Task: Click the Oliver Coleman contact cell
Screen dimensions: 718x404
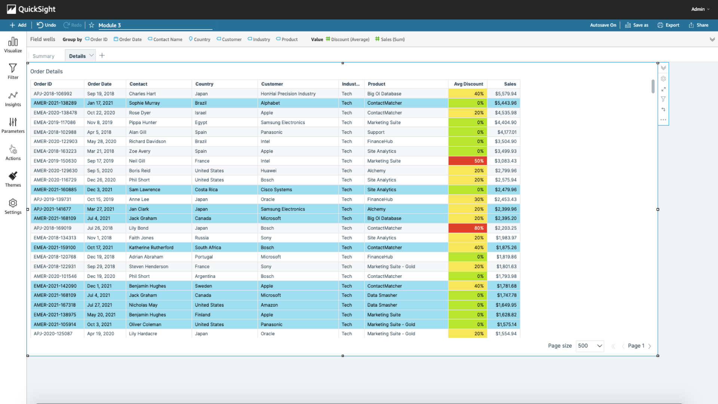Action: coord(159,324)
